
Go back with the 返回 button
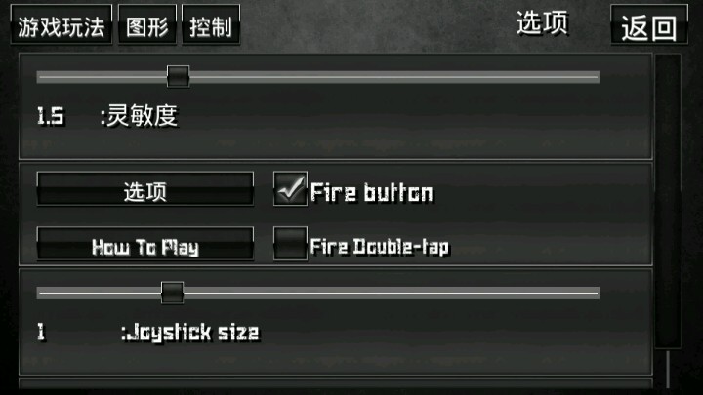pos(648,25)
